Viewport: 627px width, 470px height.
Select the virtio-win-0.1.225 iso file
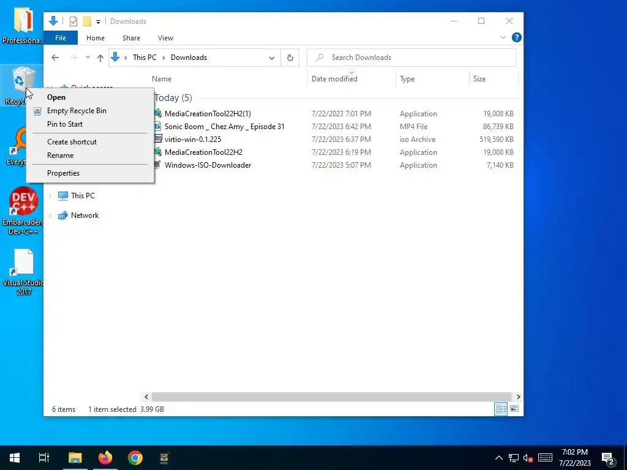click(193, 140)
